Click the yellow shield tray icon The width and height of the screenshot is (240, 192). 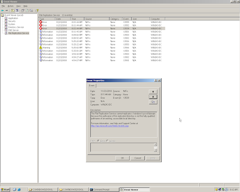(x=216, y=189)
